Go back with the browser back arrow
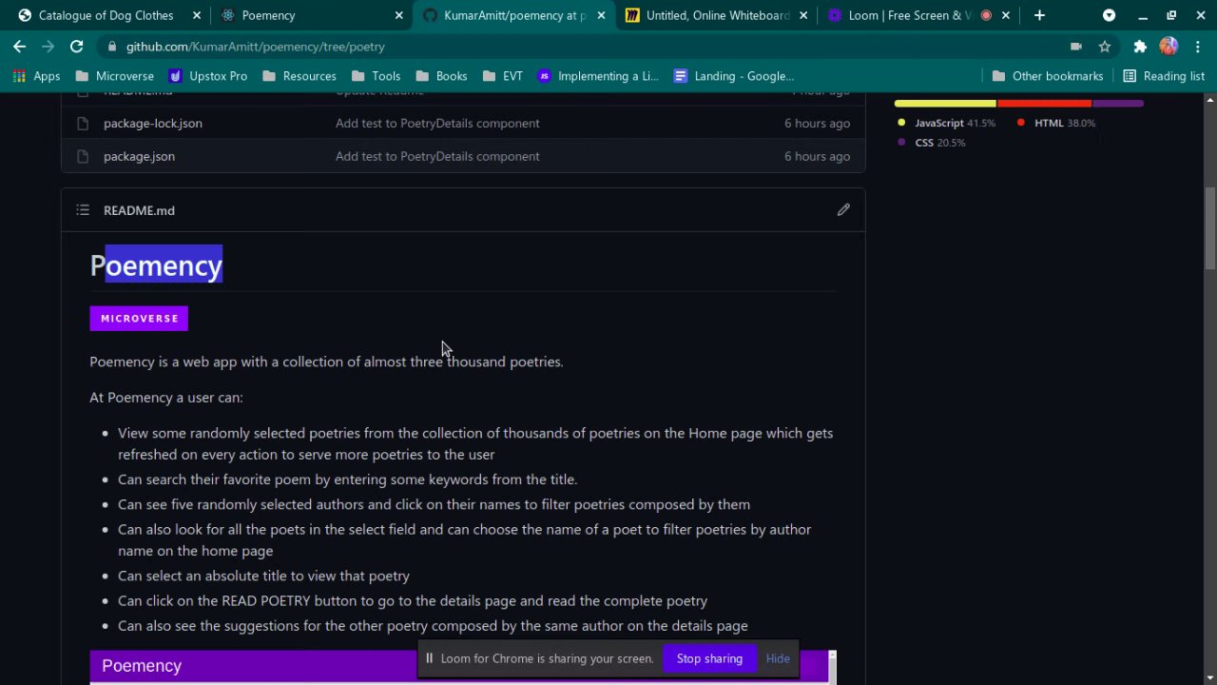 [x=20, y=46]
